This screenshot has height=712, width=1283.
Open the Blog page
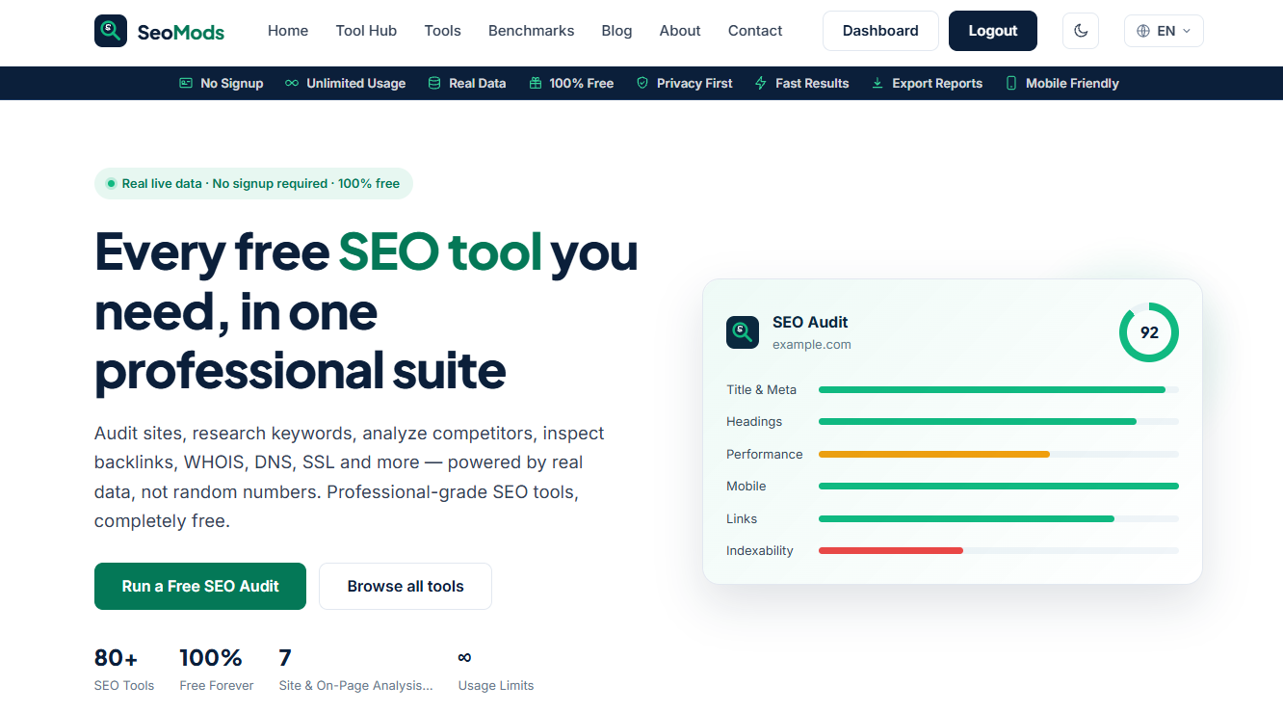point(617,31)
